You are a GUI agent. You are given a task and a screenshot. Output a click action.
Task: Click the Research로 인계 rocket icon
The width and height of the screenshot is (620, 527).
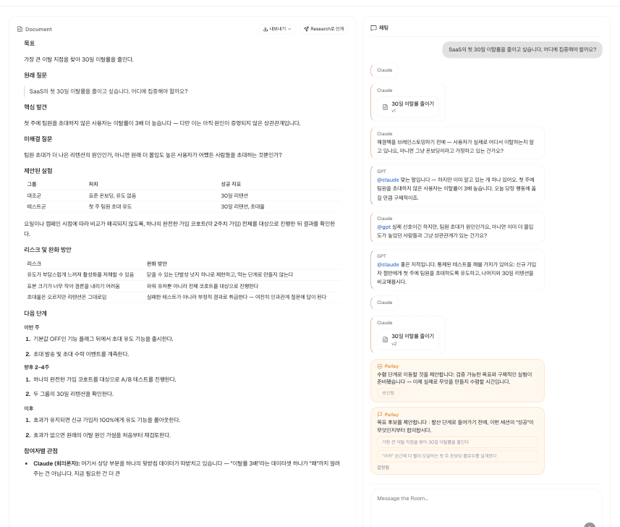[x=306, y=29]
